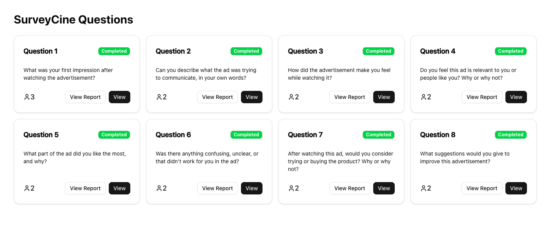The width and height of the screenshot is (550, 231).
Task: Open the report for Question 5
Action: pyautogui.click(x=85, y=188)
